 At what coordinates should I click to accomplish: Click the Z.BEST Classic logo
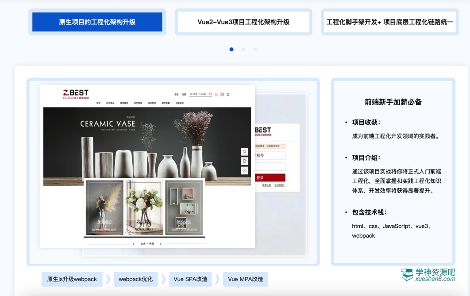76,94
